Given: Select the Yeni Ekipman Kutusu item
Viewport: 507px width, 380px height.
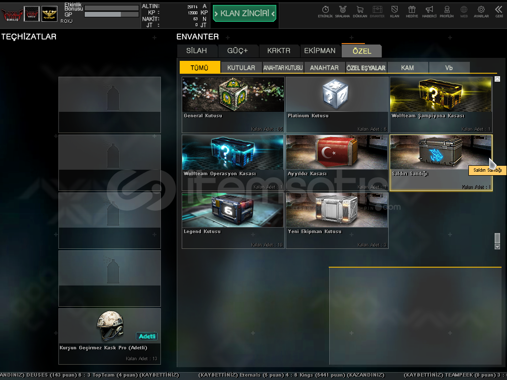Looking at the screenshot, I should tap(337, 220).
